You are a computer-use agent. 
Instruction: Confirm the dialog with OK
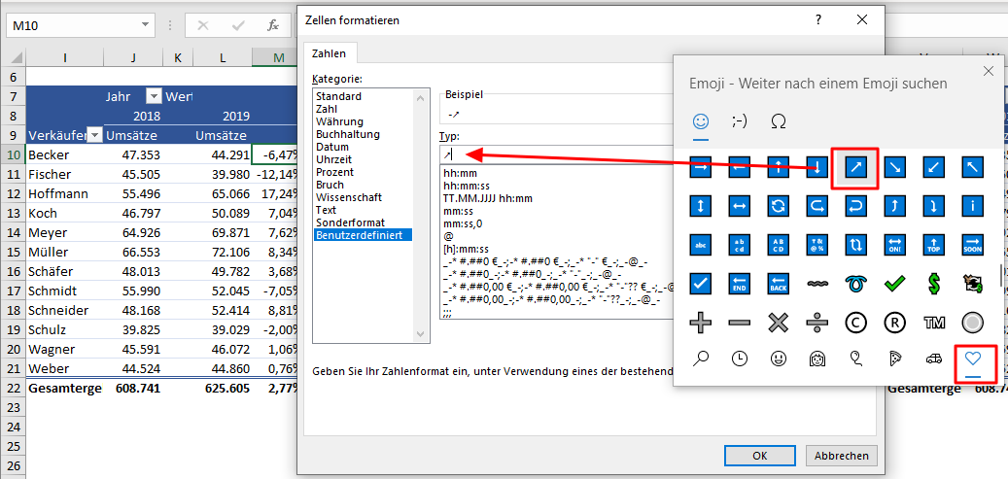[x=760, y=455]
